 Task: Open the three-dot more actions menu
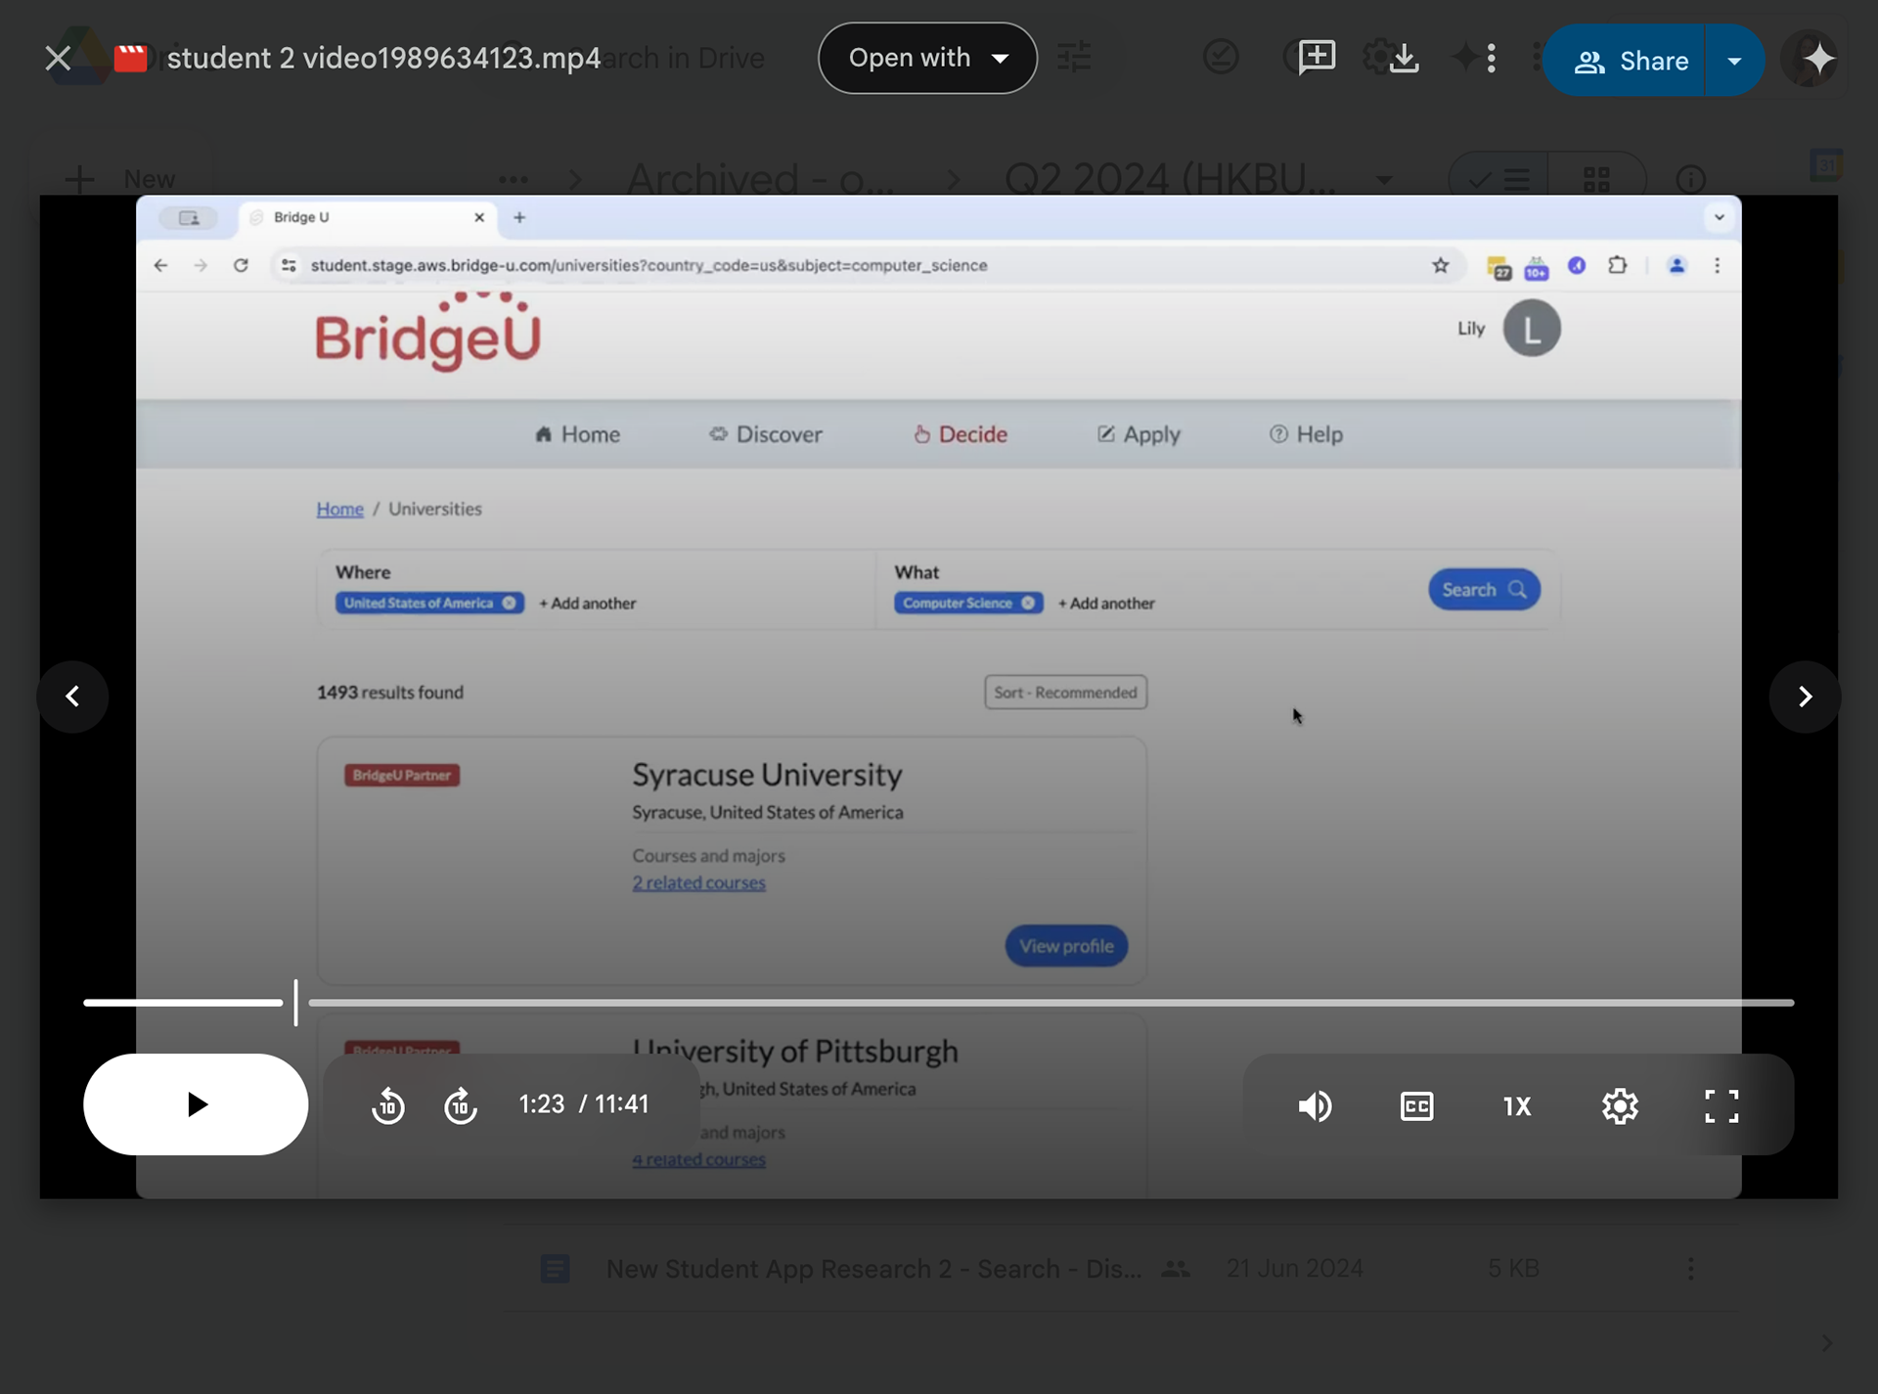click(1491, 59)
